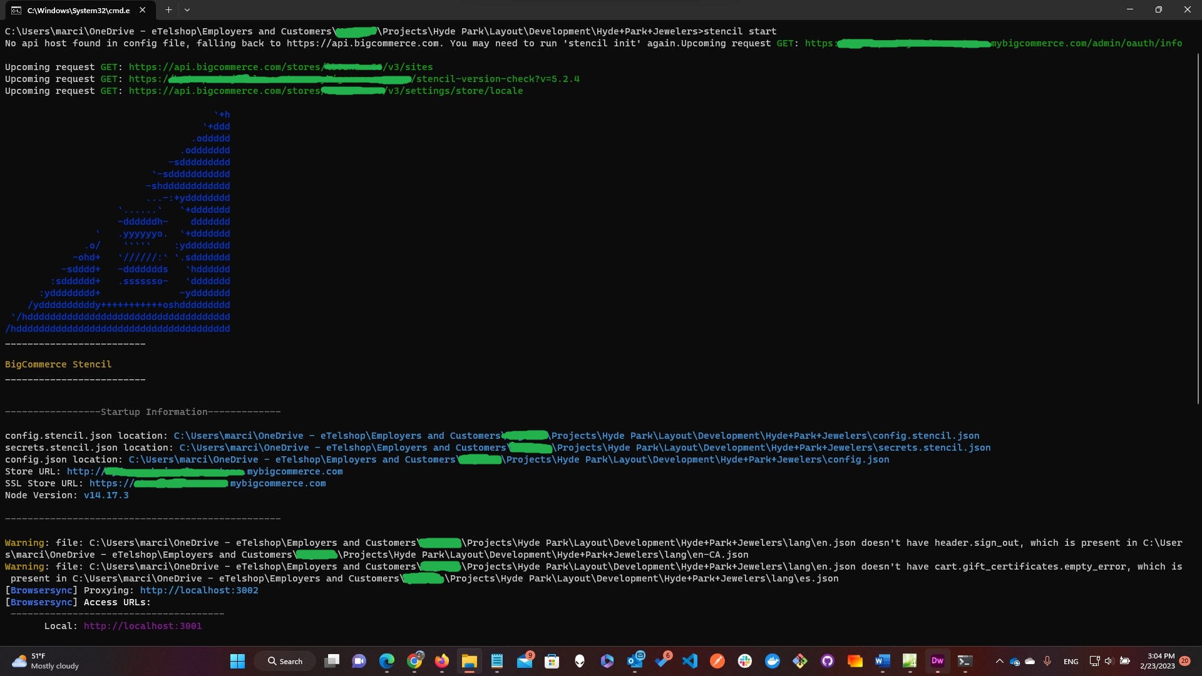1202x676 pixels.
Task: Click the v3/settings/store/locale URL
Action: click(x=326, y=91)
